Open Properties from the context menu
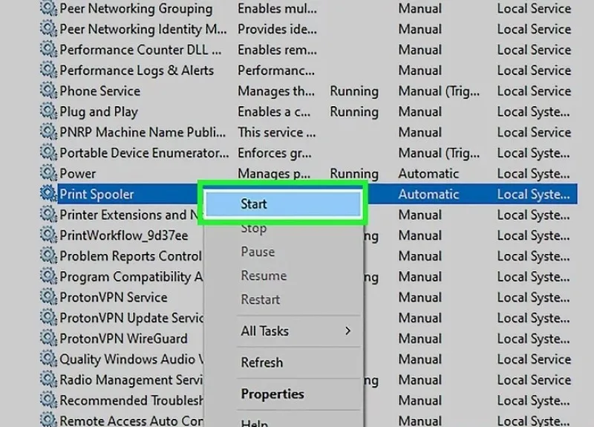594x427 pixels. [x=272, y=394]
